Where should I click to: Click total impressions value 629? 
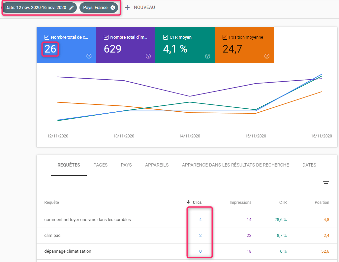[x=112, y=49]
